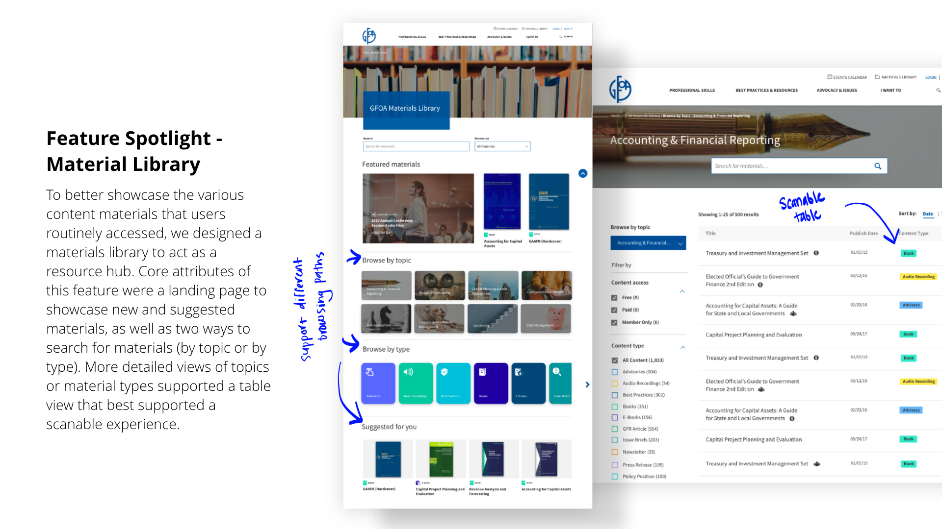
Task: Collapse the Content type filter section
Action: pyautogui.click(x=683, y=347)
